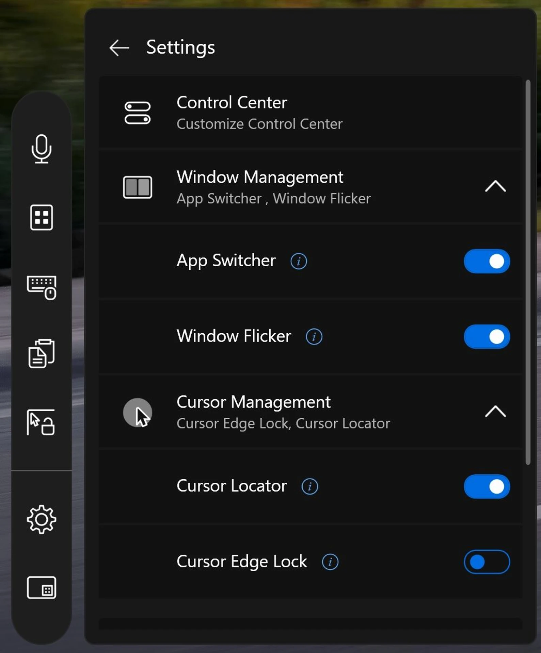541x653 pixels.
Task: Collapse the Cursor Management section chevron
Action: (495, 412)
